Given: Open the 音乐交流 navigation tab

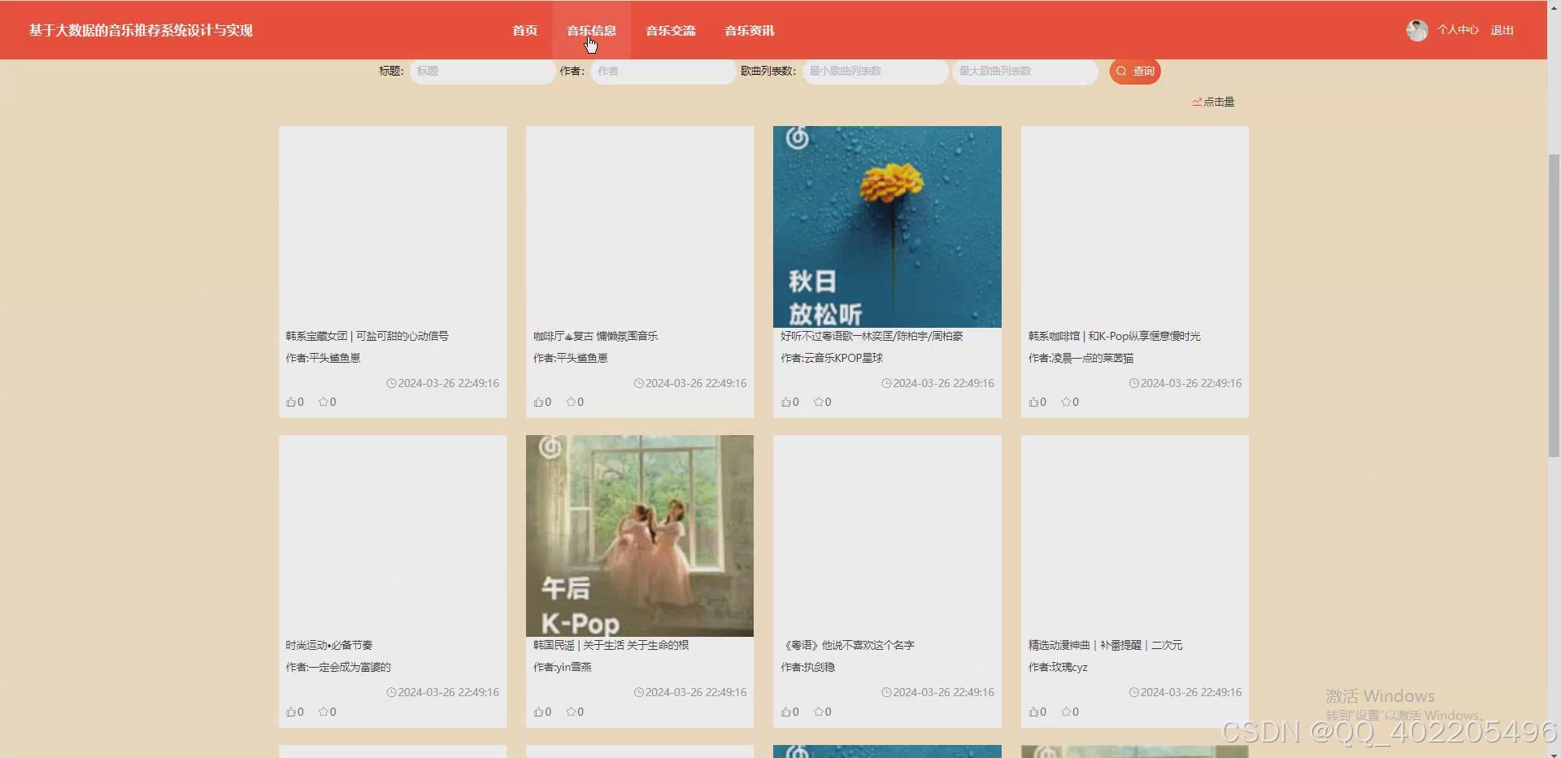Looking at the screenshot, I should (x=670, y=30).
